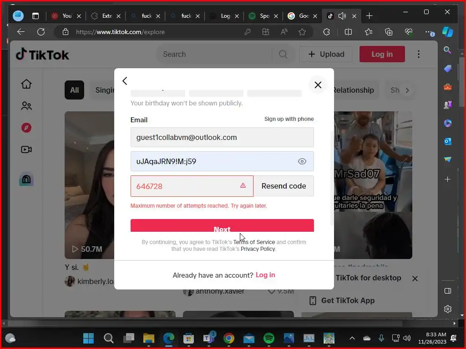Image resolution: width=466 pixels, height=349 pixels.
Task: Open Edge sidebar Outlook icon
Action: [448, 141]
